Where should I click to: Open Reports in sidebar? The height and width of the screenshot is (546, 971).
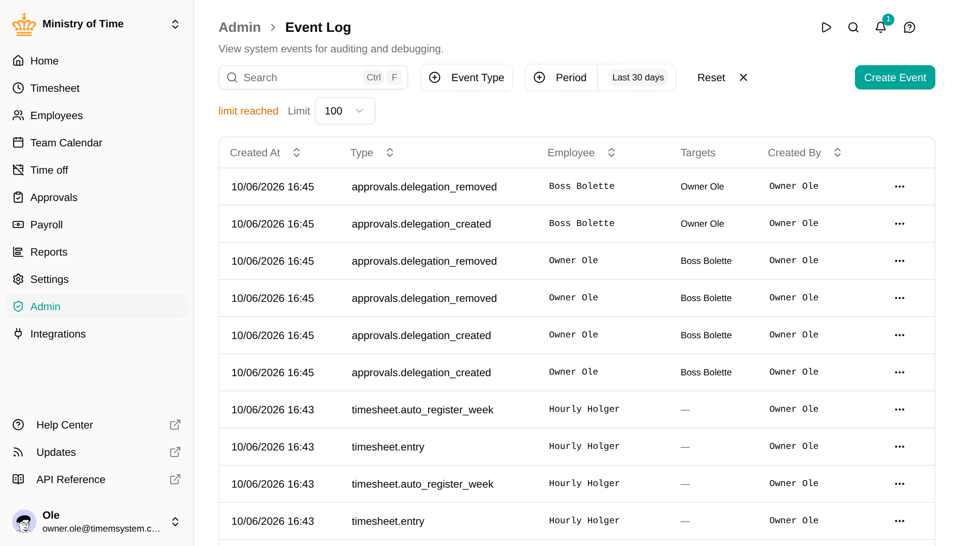[x=97, y=252]
